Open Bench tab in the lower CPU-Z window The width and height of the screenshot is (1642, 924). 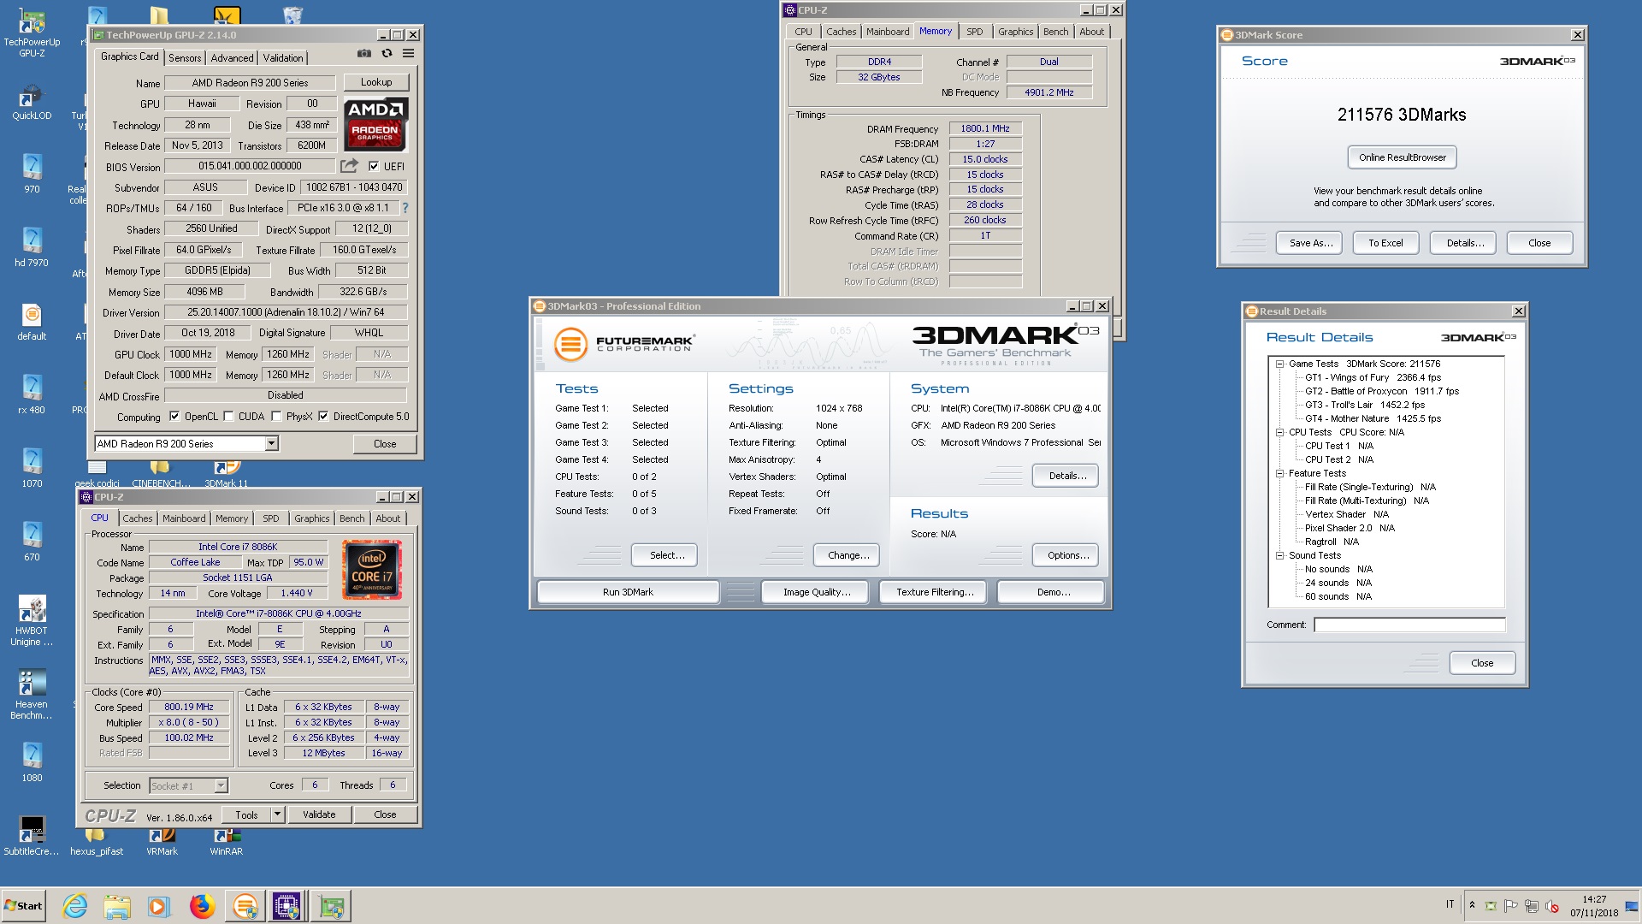click(351, 518)
